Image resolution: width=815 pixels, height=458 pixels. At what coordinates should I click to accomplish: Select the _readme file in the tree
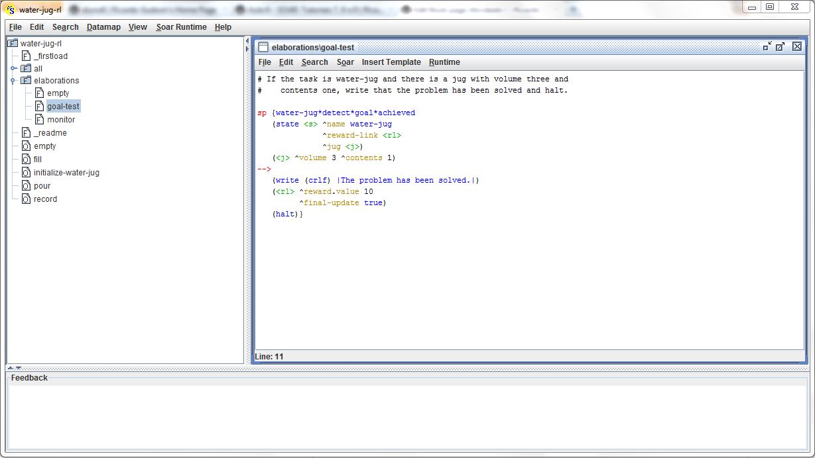click(x=50, y=133)
